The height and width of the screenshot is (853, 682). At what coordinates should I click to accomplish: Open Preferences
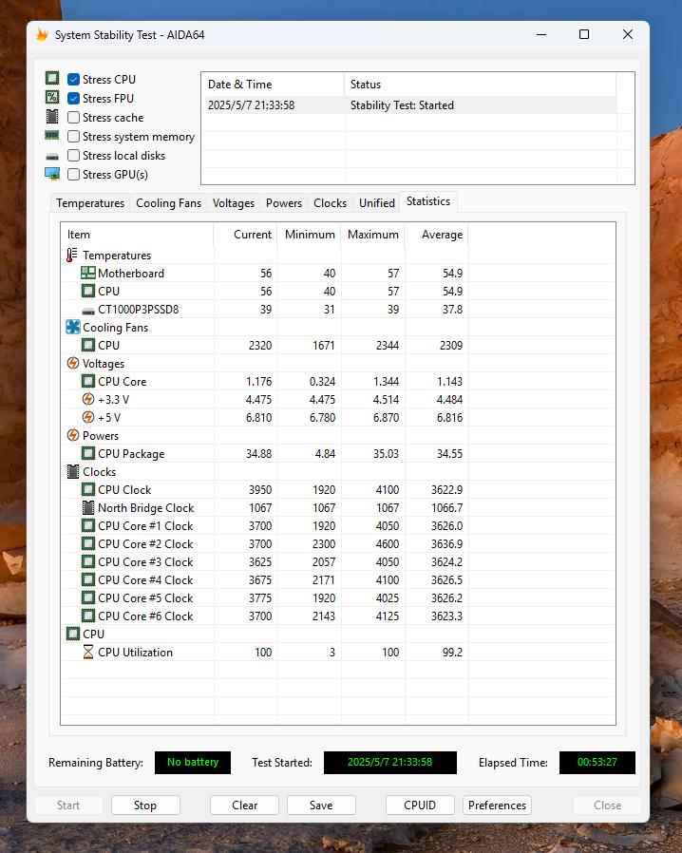[497, 806]
